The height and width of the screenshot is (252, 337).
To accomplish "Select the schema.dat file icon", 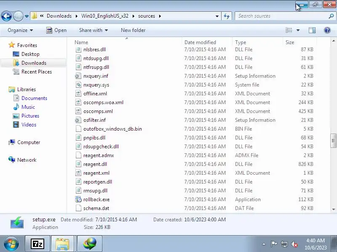I will click(78, 208).
